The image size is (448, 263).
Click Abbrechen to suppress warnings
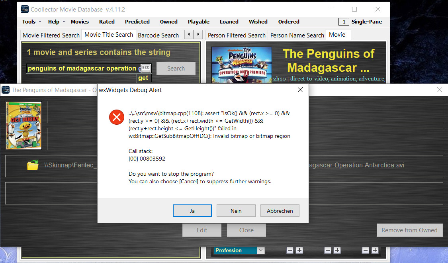click(x=280, y=211)
